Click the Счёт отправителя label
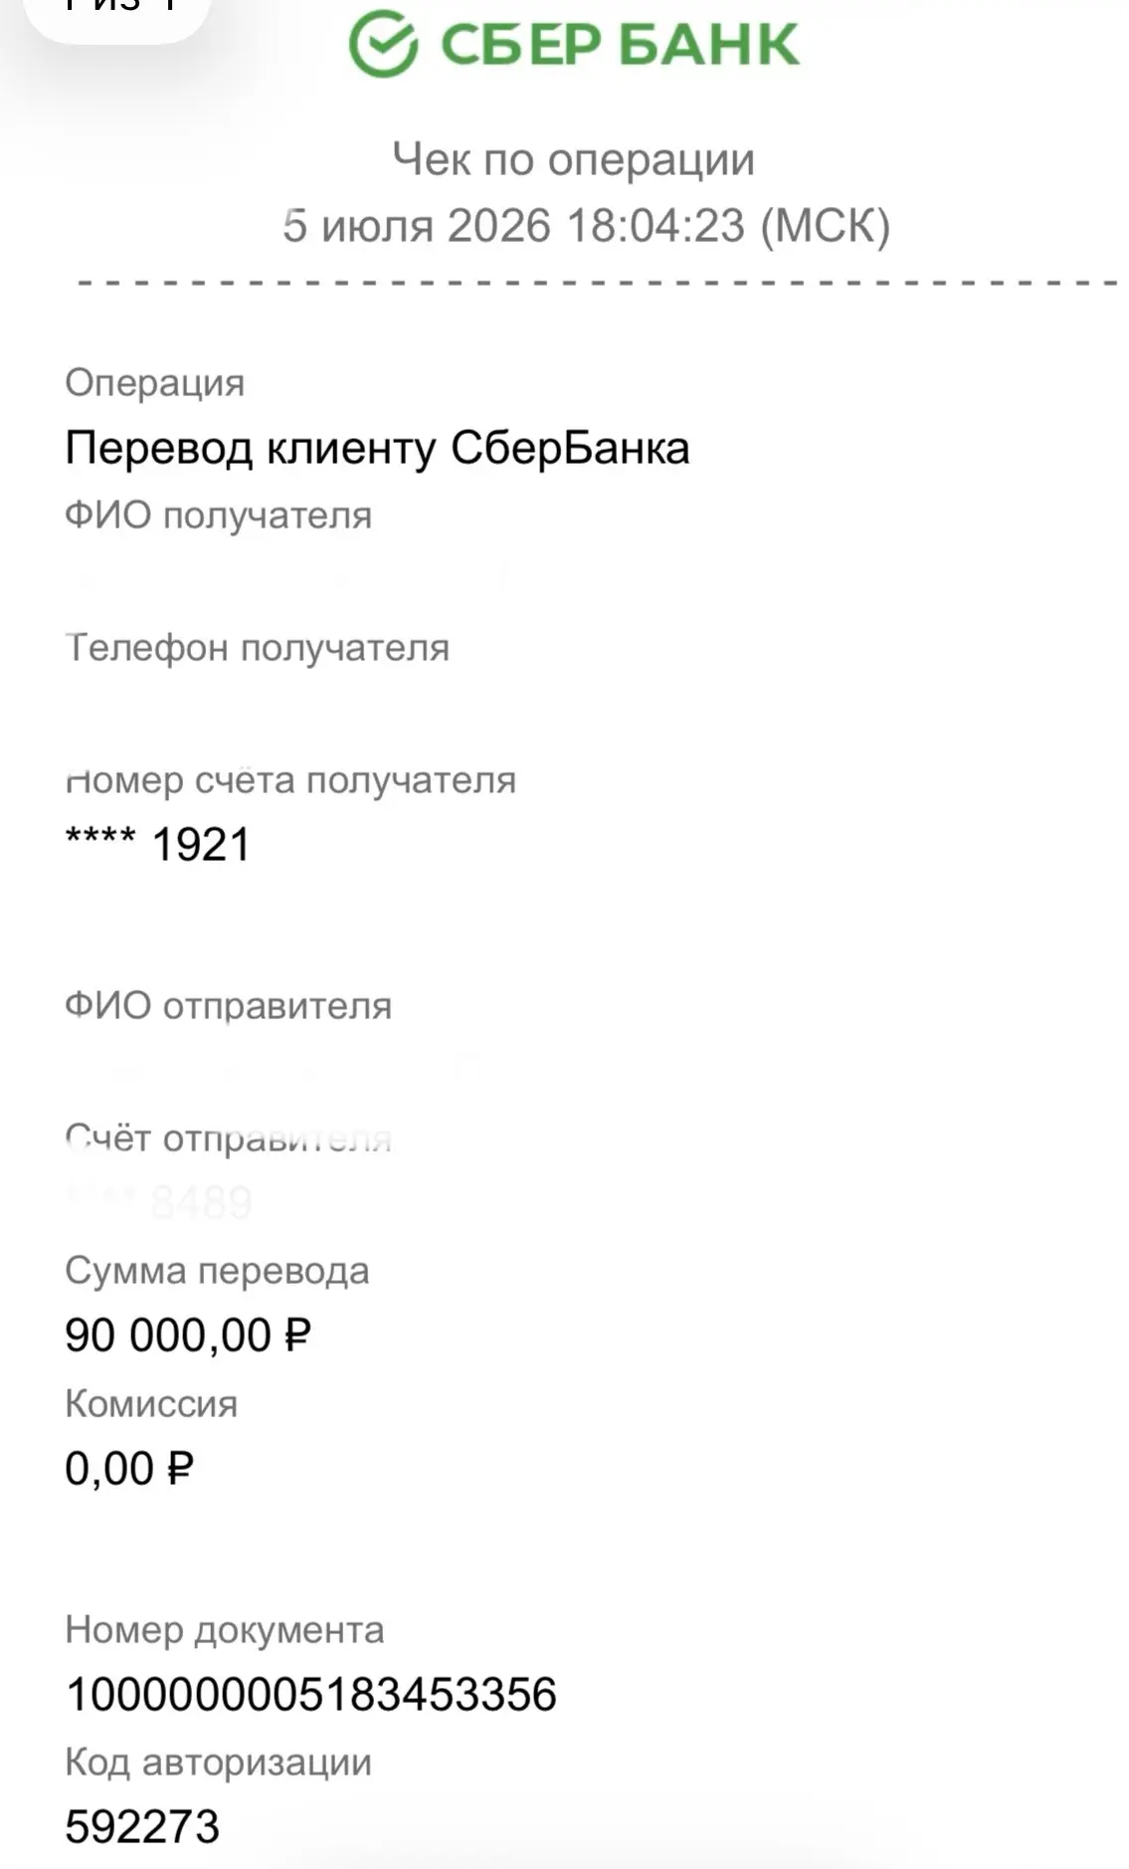The image size is (1129, 1869). click(x=228, y=1139)
